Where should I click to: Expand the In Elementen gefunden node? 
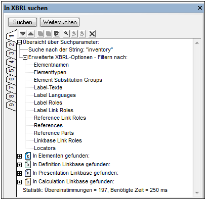coord(20,156)
